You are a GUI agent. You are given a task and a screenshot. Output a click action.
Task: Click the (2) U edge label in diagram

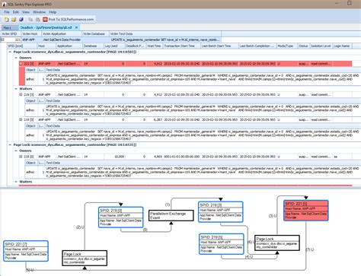pyautogui.click(x=80, y=227)
